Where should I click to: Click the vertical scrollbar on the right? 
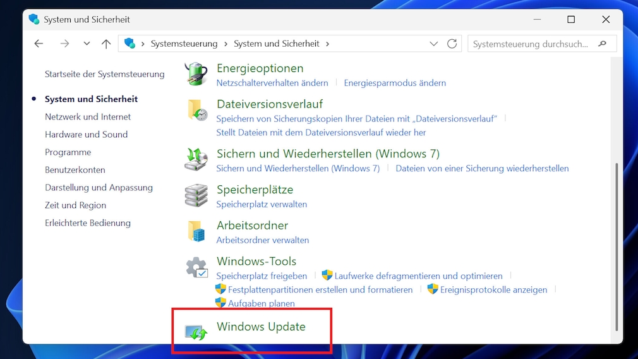pos(617,246)
